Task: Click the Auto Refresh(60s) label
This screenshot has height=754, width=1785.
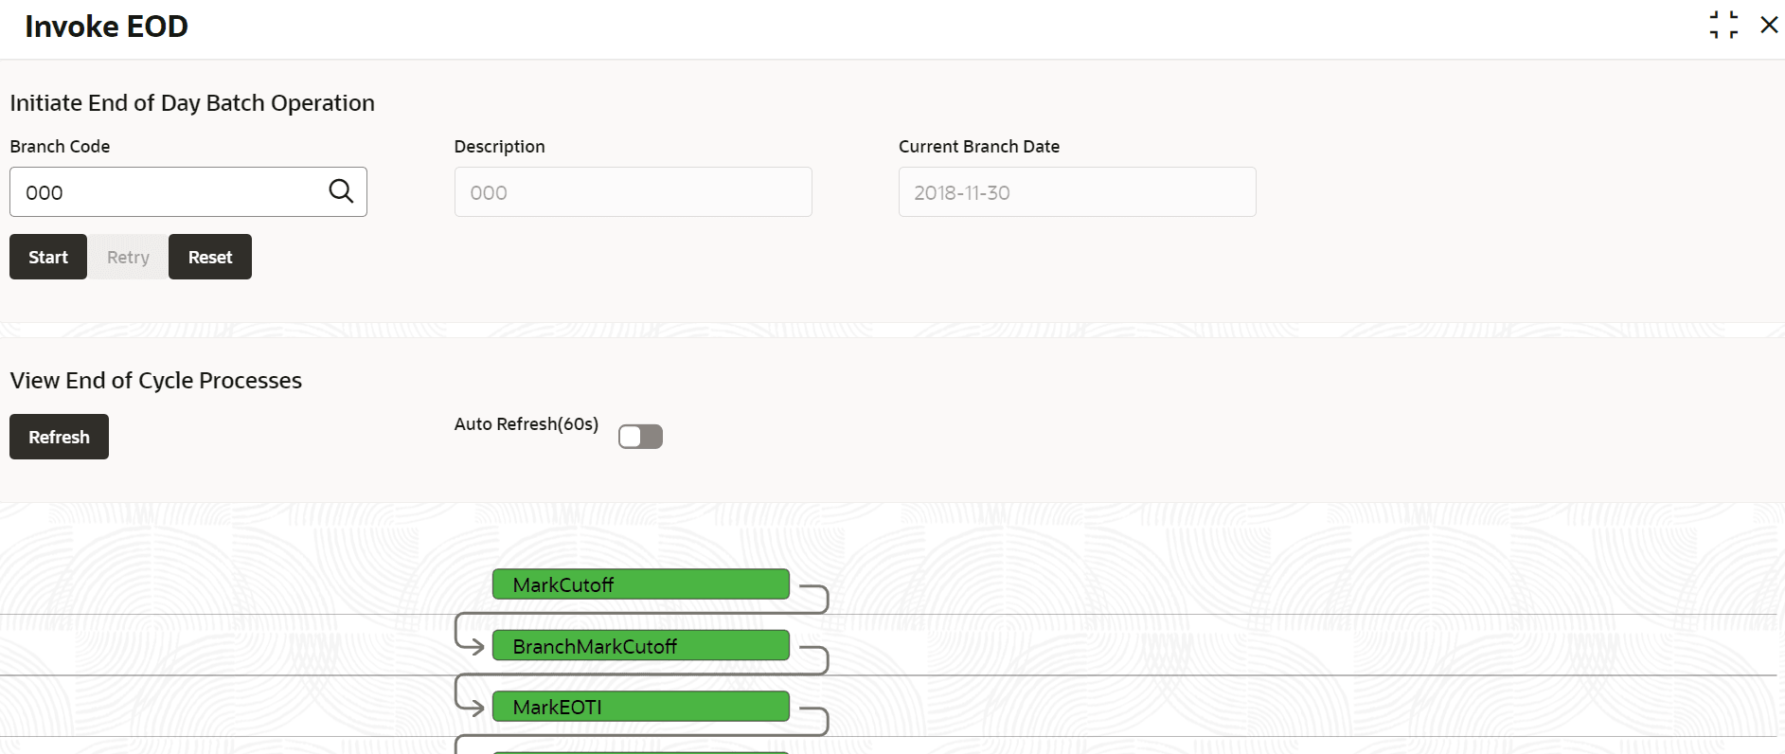Action: coord(527,424)
